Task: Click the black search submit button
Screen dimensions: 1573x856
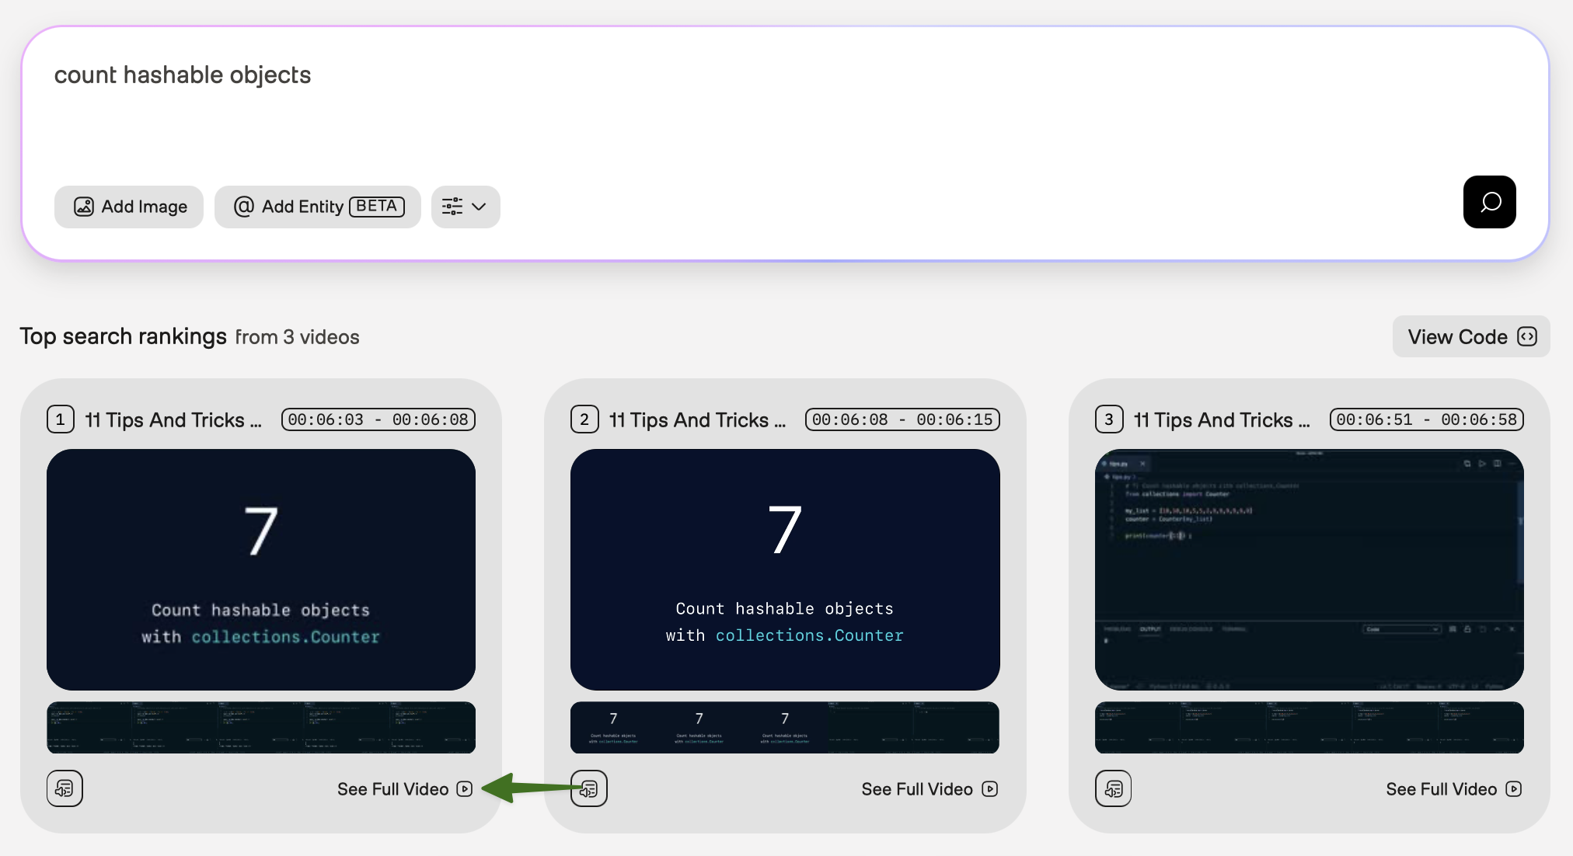Action: pyautogui.click(x=1489, y=202)
